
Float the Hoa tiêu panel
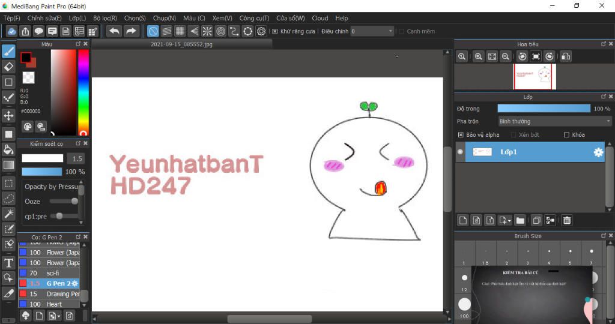[604, 44]
